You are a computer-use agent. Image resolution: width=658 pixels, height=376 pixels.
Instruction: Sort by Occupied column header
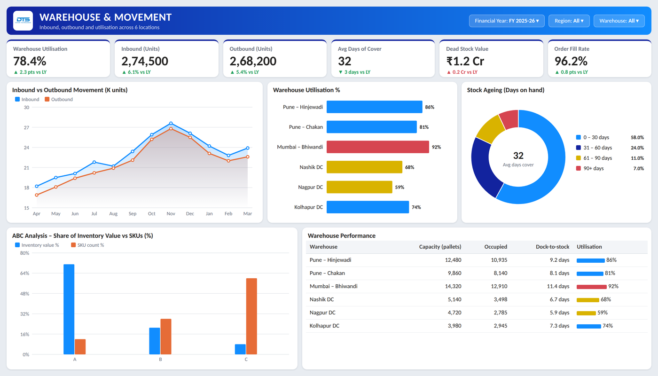(496, 247)
